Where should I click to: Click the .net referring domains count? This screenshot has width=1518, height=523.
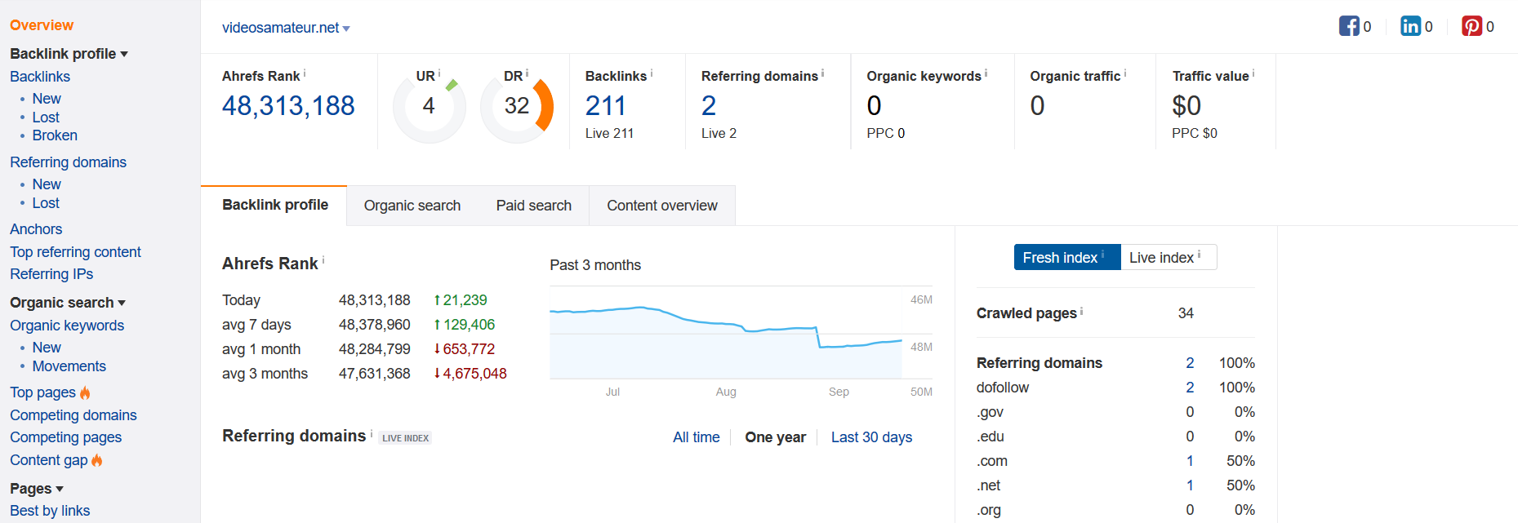1190,485
